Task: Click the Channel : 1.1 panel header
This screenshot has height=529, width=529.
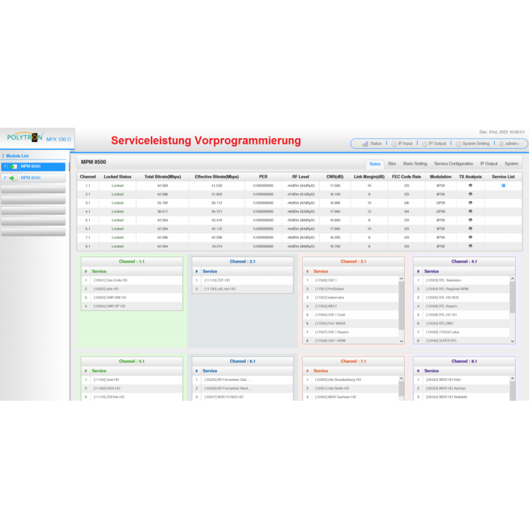Action: click(x=132, y=261)
